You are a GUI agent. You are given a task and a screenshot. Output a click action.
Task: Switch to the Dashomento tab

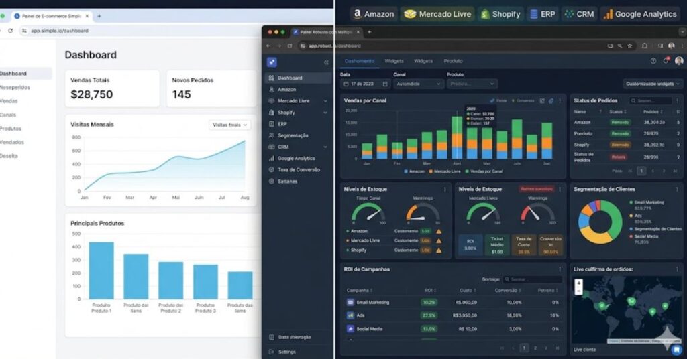pos(360,61)
